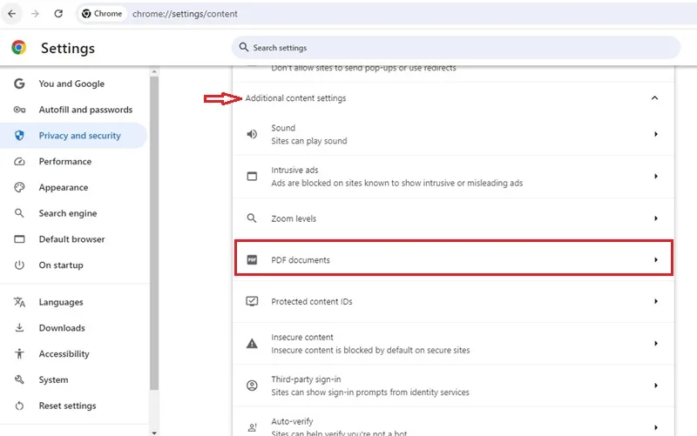Image resolution: width=697 pixels, height=436 pixels.
Task: Click the Chrome logo beside Settings
Action: (x=18, y=48)
